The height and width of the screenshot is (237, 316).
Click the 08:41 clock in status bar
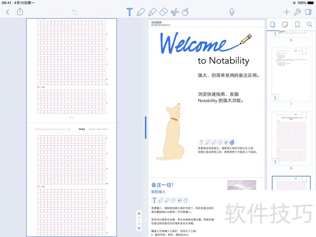6,3
